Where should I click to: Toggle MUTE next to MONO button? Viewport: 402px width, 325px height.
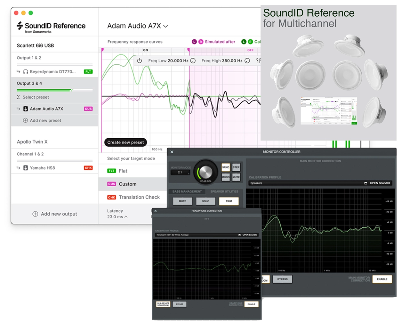point(236,177)
